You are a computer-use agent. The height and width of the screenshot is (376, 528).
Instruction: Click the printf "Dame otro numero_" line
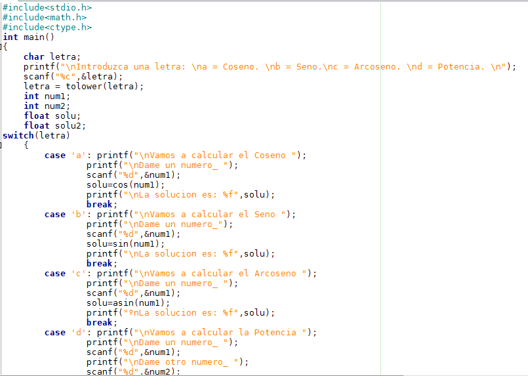pos(167,362)
